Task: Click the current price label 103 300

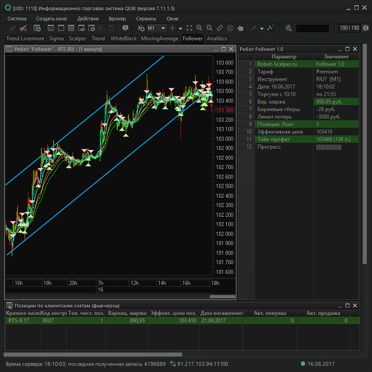Action: pyautogui.click(x=225, y=110)
